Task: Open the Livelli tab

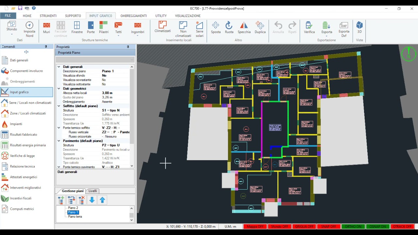Action: coord(93,191)
